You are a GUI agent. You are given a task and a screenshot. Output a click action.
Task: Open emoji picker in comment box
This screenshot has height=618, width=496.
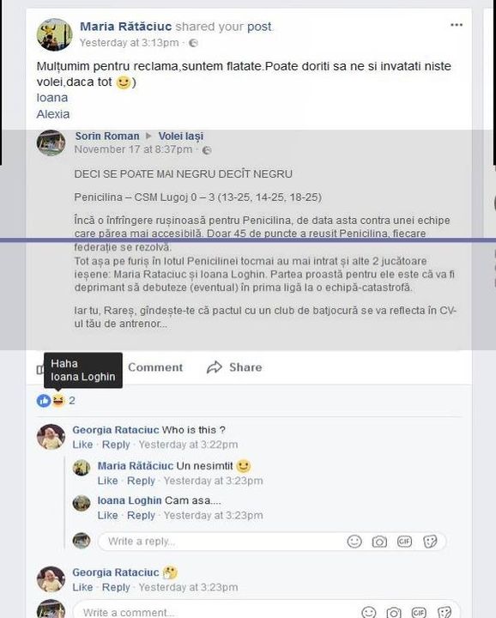(x=369, y=612)
